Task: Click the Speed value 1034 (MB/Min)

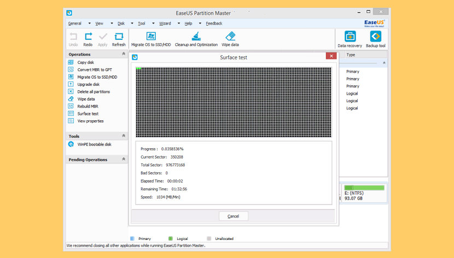Action: pos(168,197)
